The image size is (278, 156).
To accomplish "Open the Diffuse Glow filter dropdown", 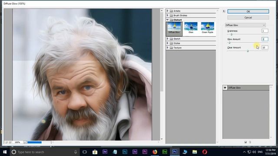I will click(245, 25).
